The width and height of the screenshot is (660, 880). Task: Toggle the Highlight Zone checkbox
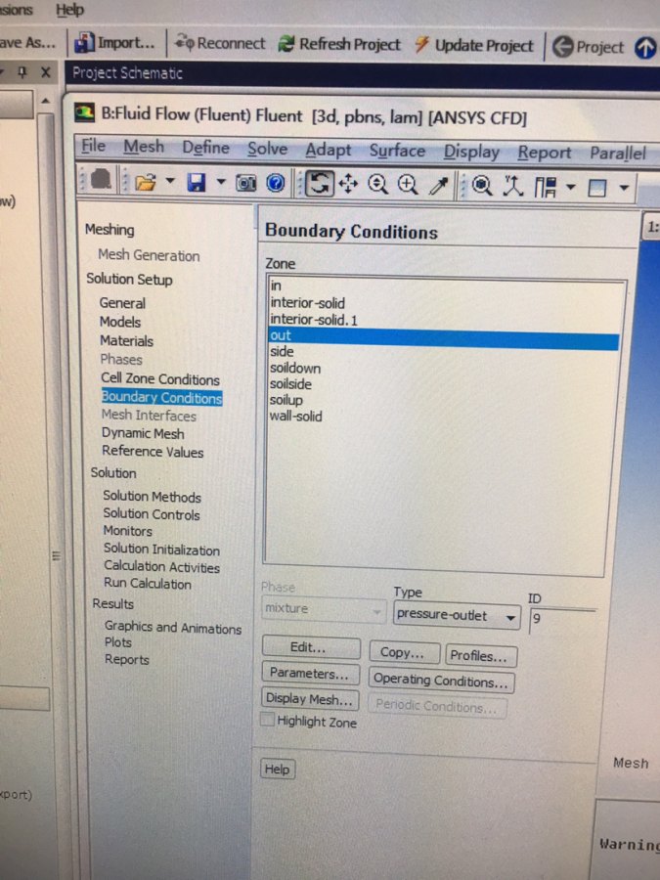click(x=267, y=720)
